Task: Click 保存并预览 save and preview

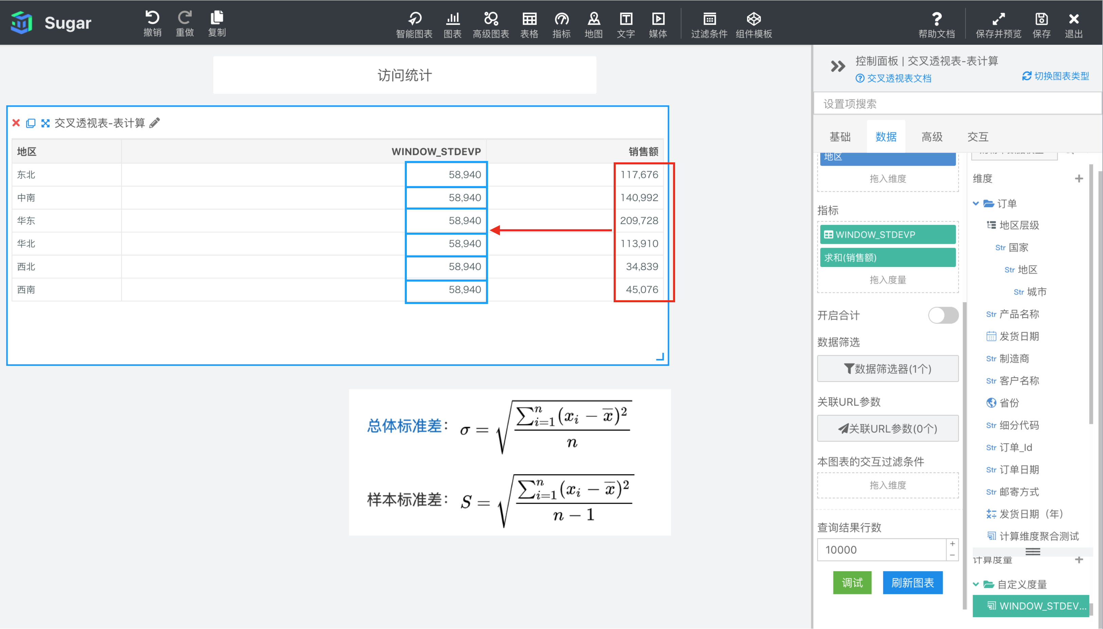Action: (998, 25)
